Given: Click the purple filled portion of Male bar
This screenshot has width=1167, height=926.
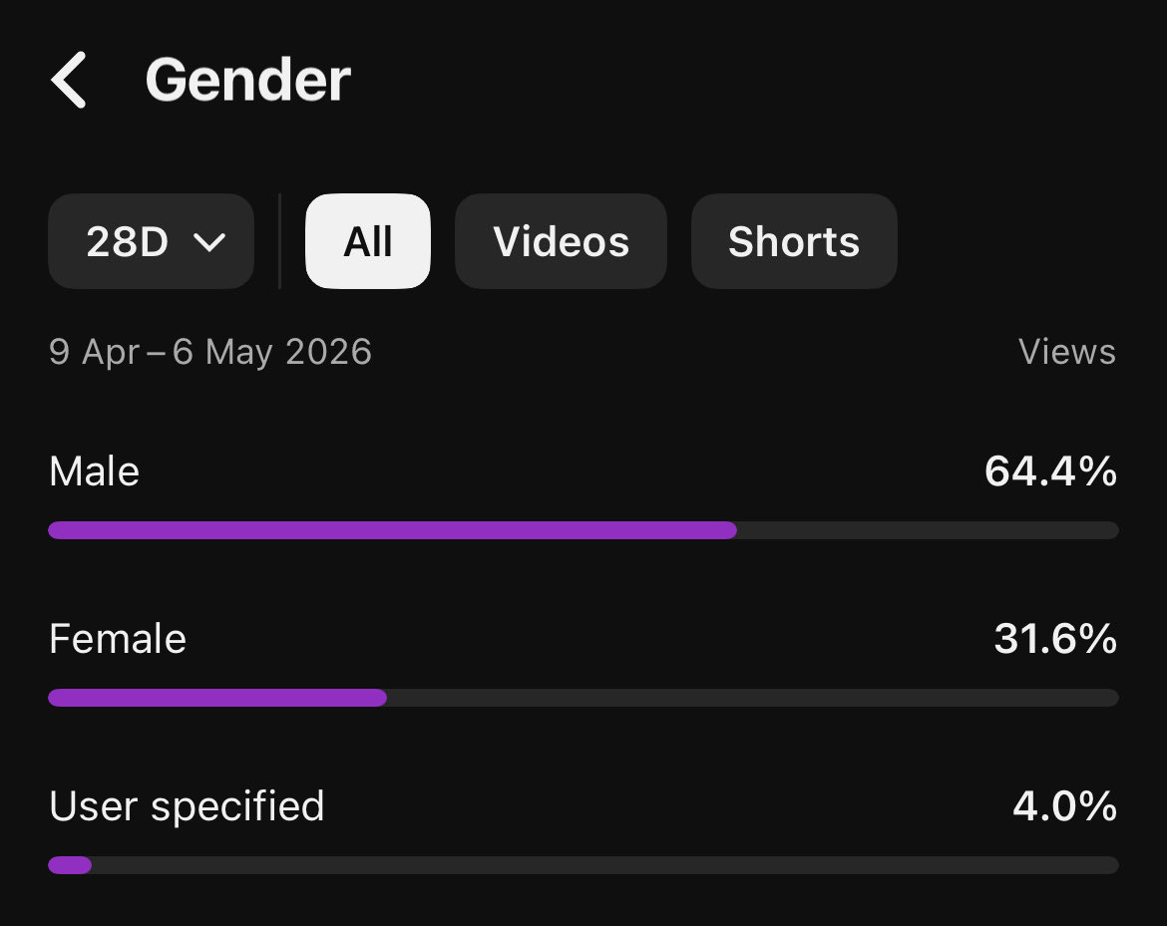Looking at the screenshot, I should 392,530.
